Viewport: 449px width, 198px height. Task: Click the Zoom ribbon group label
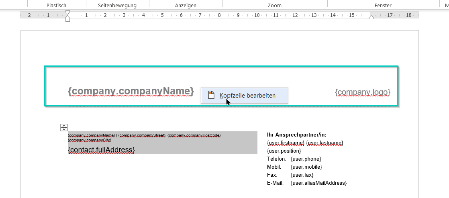point(275,6)
